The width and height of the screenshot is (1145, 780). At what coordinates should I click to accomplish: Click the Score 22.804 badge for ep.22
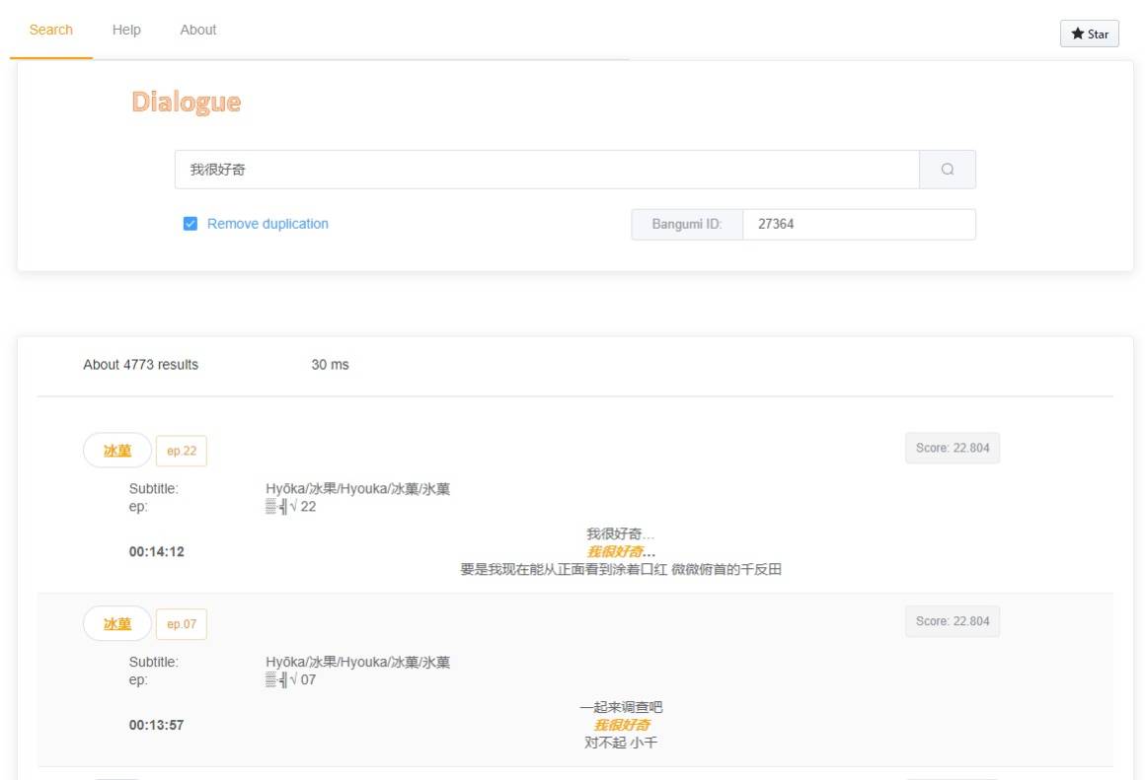click(952, 448)
